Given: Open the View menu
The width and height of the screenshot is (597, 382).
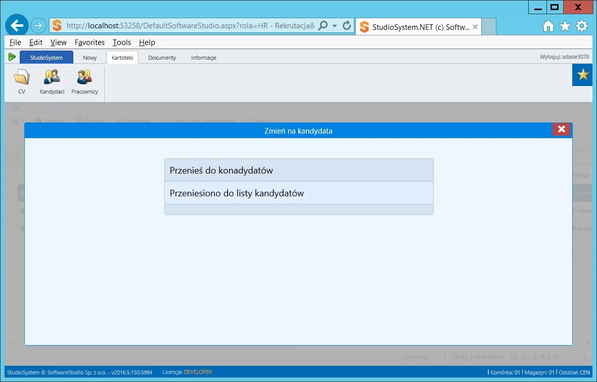Looking at the screenshot, I should tap(58, 43).
